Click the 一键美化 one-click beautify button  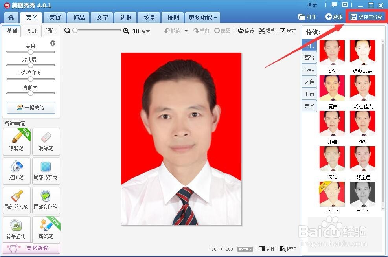(31, 108)
